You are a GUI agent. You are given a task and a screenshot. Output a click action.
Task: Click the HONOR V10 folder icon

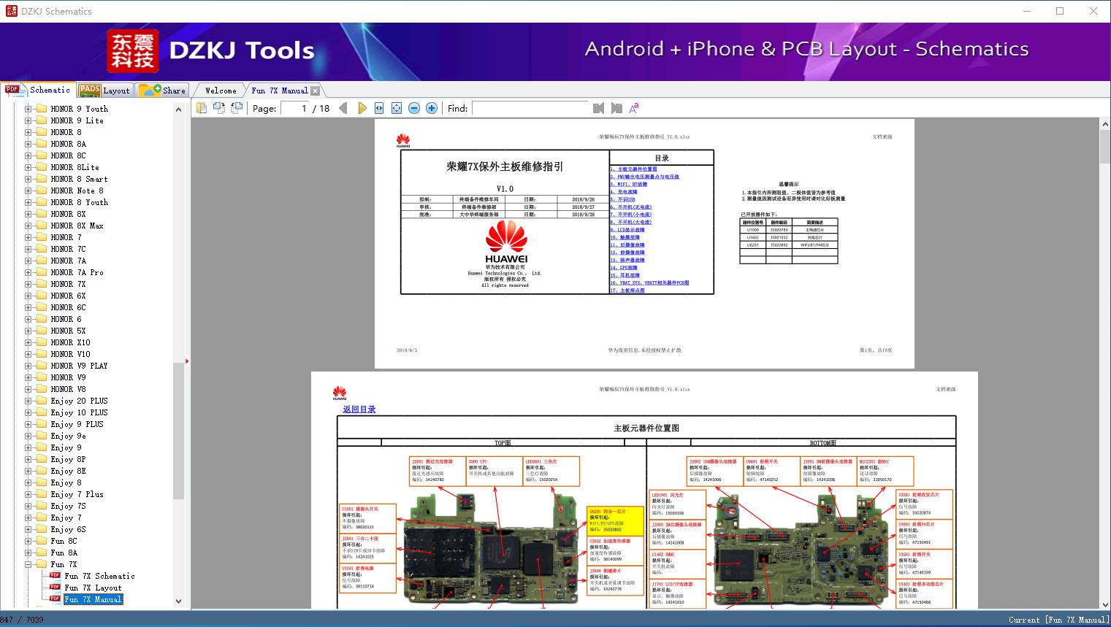(42, 354)
